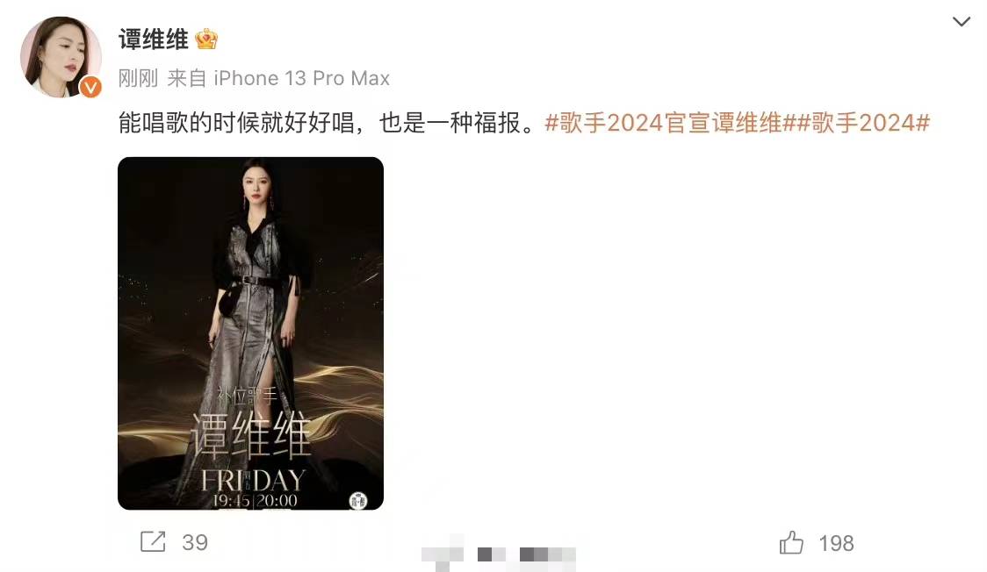Click the gold crown member icon
Viewport: 987px width, 572px height.
(206, 39)
